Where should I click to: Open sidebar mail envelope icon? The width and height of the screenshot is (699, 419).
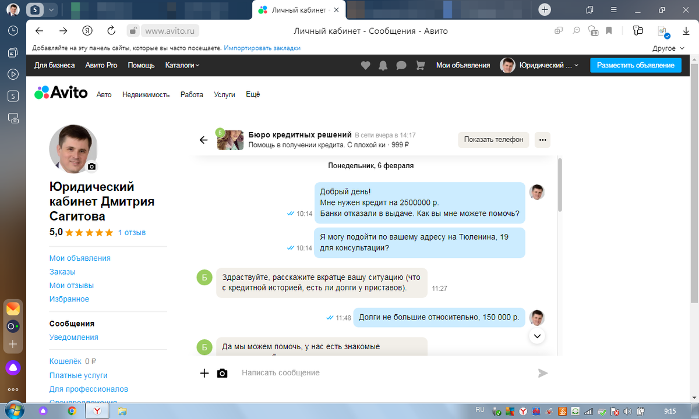13,308
